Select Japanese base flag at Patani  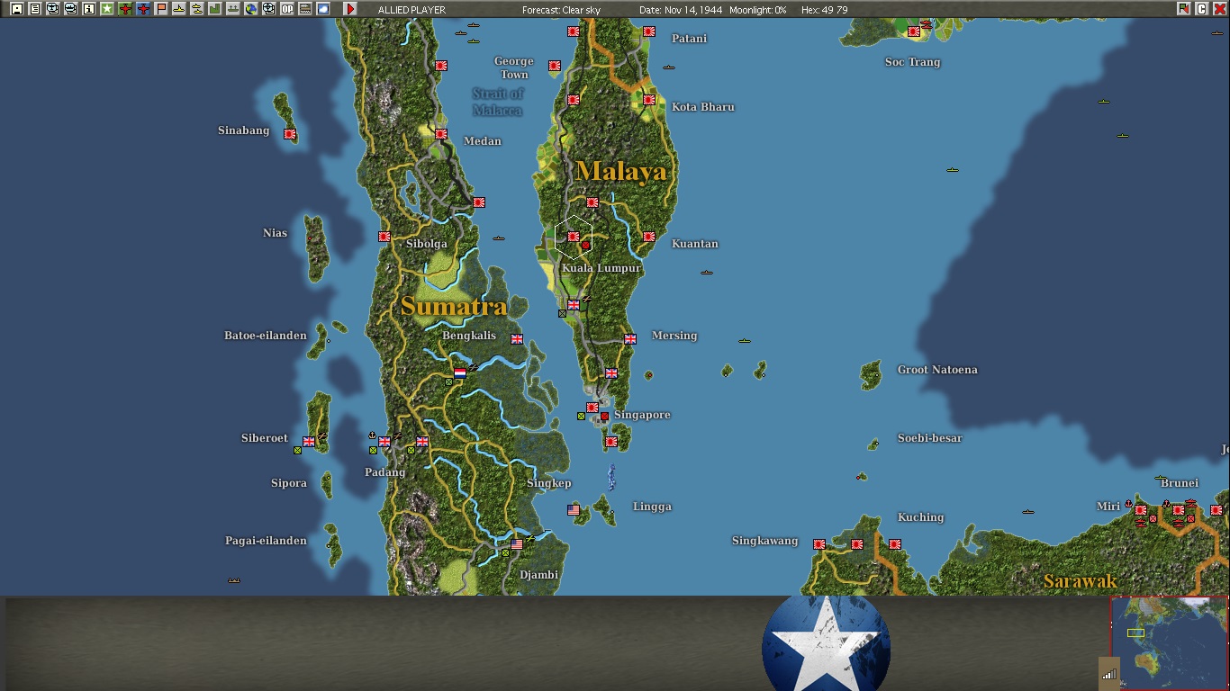click(x=649, y=31)
